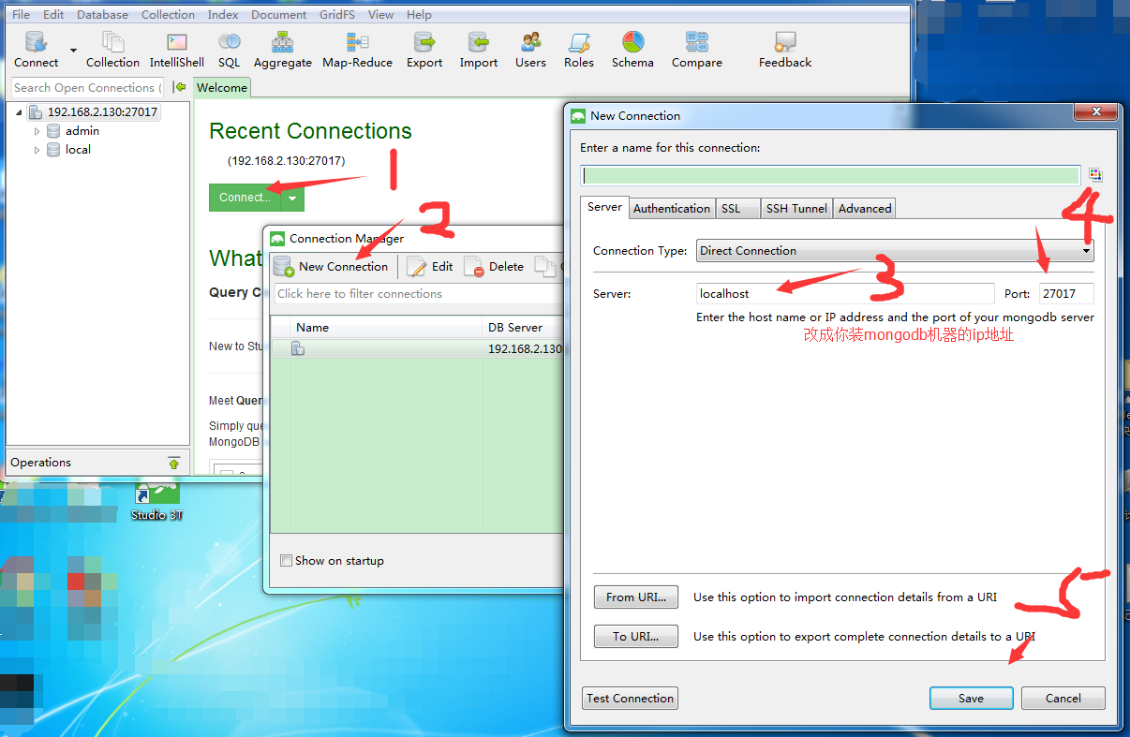
Task: Select the Server tab in New Connection
Action: [604, 207]
